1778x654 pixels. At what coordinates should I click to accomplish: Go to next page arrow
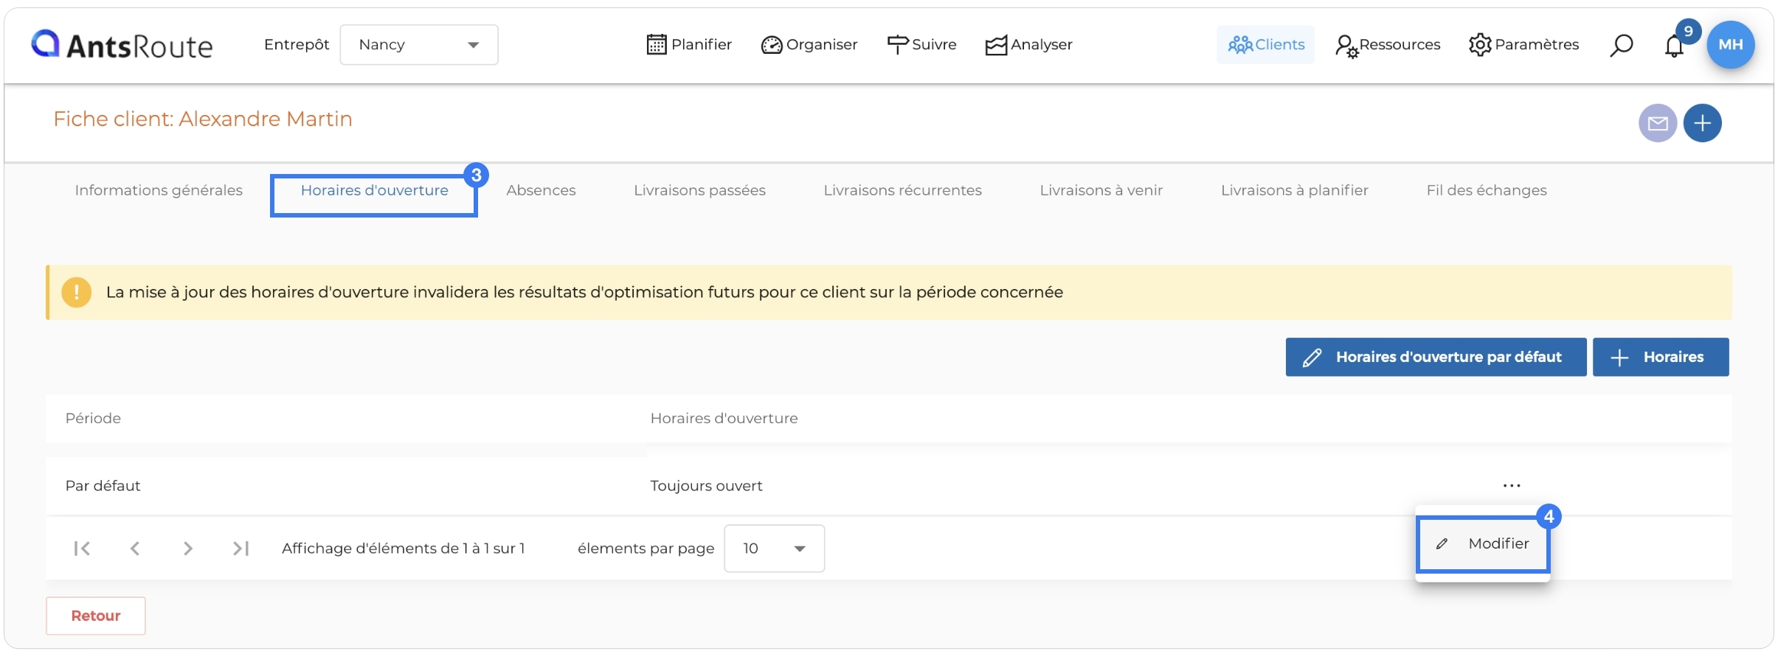(188, 549)
